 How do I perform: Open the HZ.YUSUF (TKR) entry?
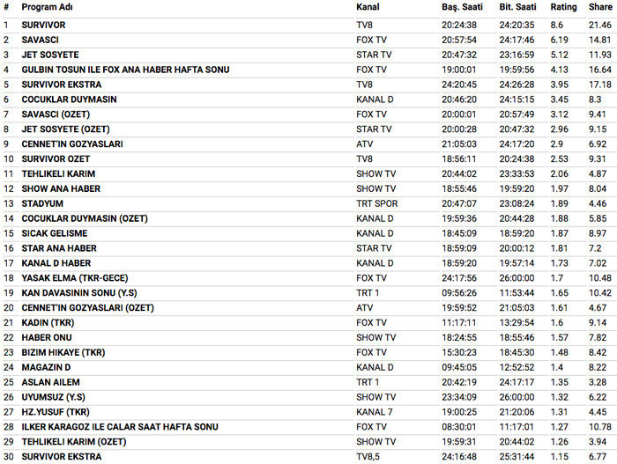(56, 412)
